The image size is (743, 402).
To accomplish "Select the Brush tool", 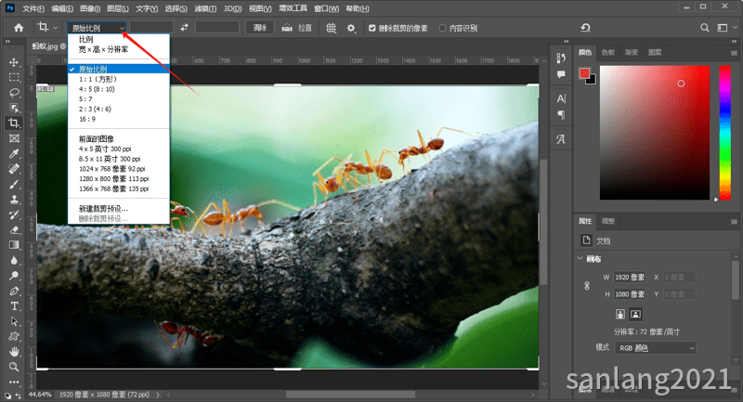I will [x=14, y=184].
